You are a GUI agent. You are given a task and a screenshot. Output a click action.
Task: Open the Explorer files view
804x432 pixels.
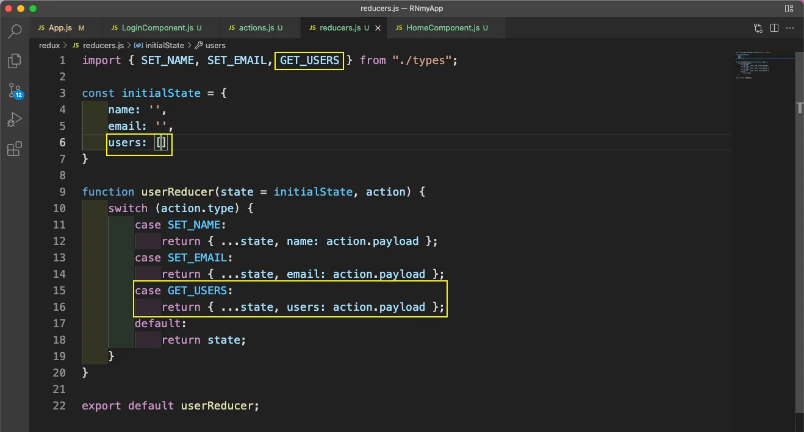(x=15, y=61)
